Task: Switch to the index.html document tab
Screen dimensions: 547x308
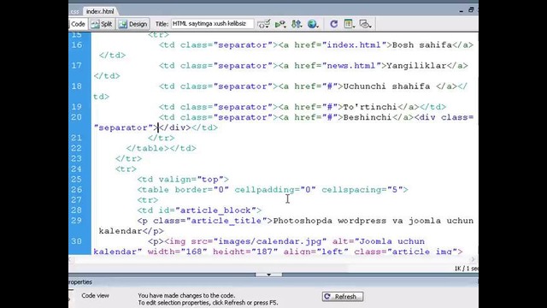Action: 100,11
